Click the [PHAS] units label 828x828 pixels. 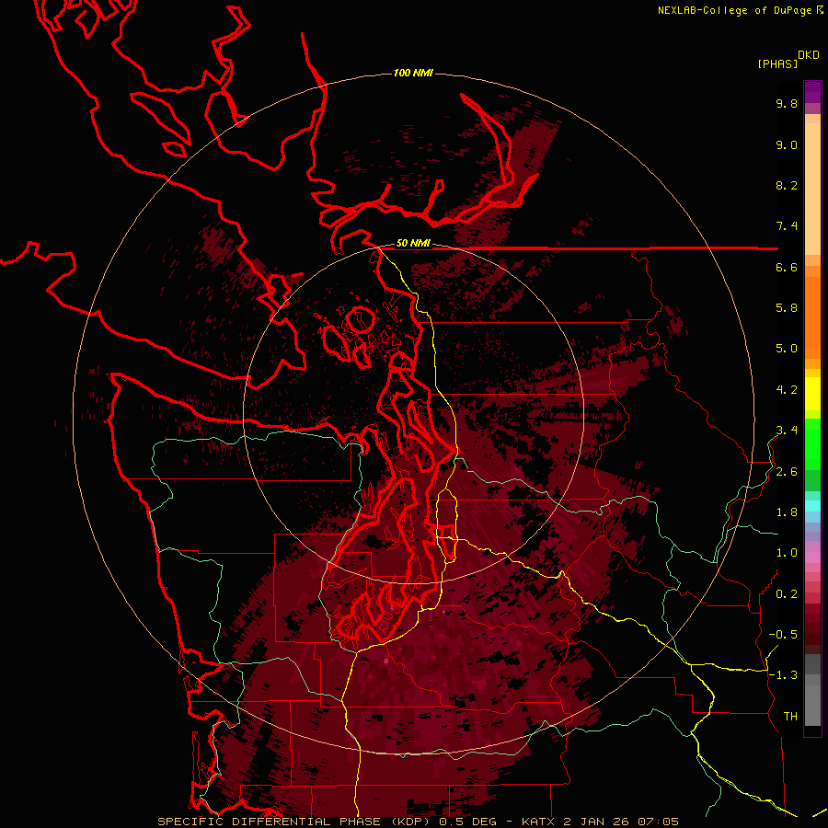click(777, 63)
